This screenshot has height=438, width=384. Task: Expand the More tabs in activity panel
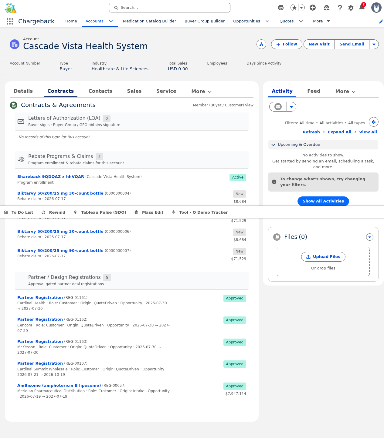coord(345,91)
